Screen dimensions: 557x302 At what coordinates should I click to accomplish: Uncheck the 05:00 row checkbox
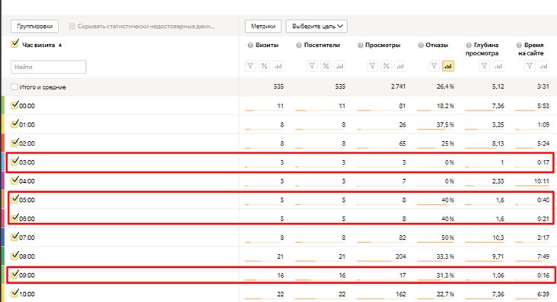click(14, 199)
